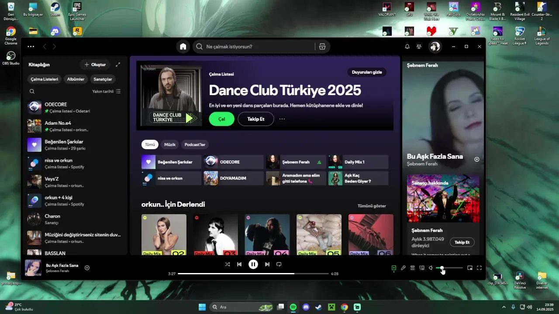
Task: Expand the library to full view
Action: pos(118,65)
